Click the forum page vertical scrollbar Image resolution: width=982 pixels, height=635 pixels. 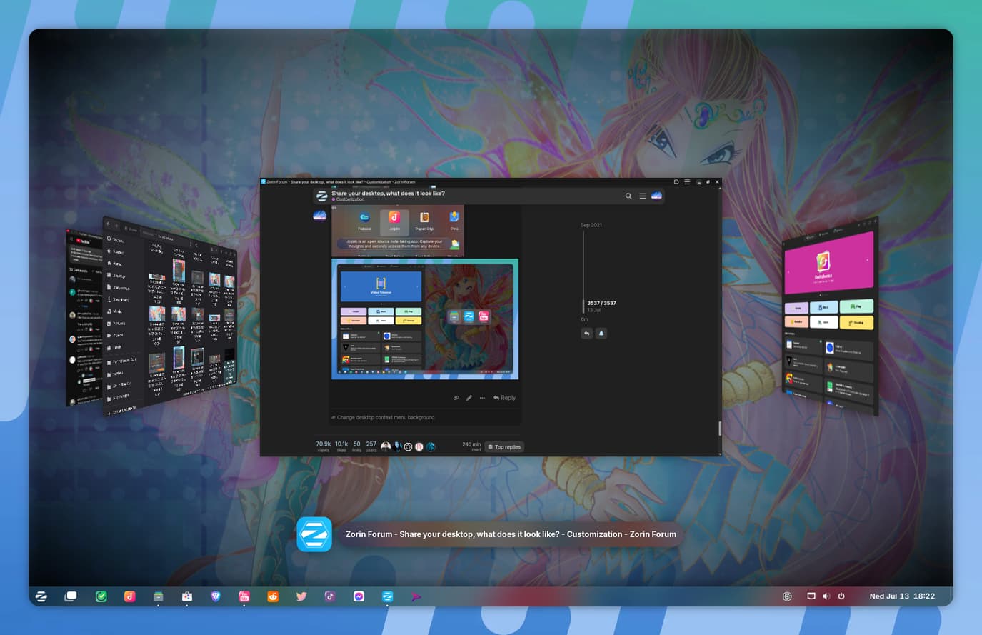coord(719,429)
